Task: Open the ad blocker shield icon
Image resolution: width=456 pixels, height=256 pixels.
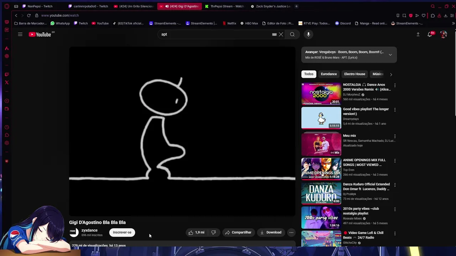Action: 411,16
